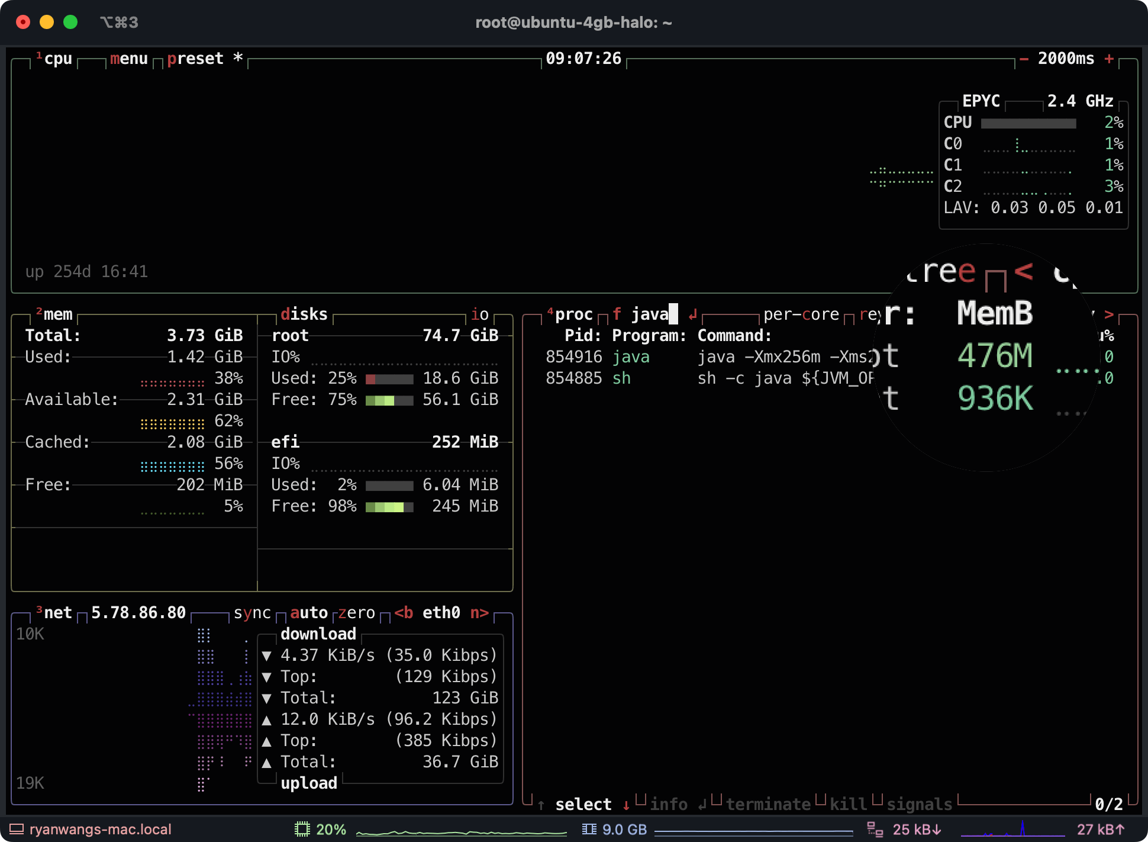Click the CPU chip icon beside 20% in status bar
The width and height of the screenshot is (1148, 842).
point(302,830)
